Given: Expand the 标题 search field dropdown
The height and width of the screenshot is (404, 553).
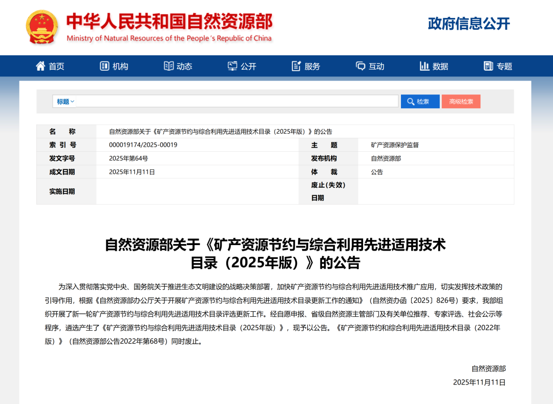Looking at the screenshot, I should coord(66,102).
